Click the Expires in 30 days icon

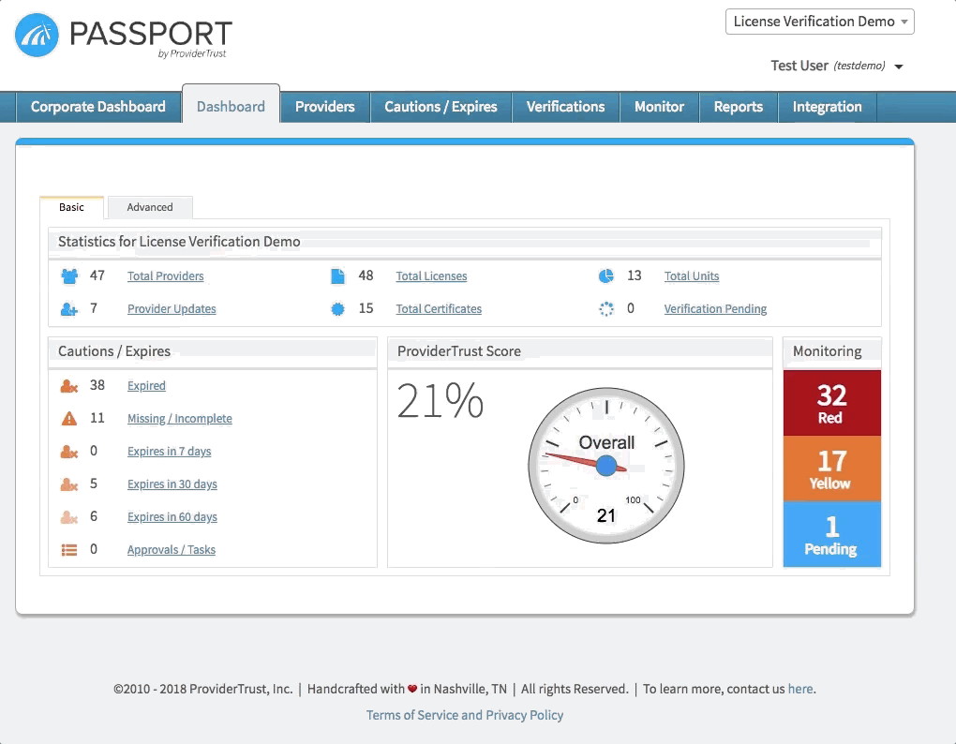point(69,484)
